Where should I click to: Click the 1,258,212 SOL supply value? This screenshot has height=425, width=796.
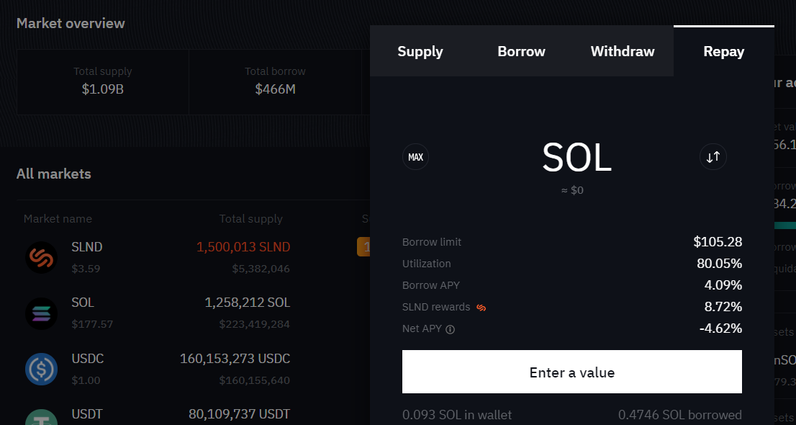pyautogui.click(x=248, y=303)
